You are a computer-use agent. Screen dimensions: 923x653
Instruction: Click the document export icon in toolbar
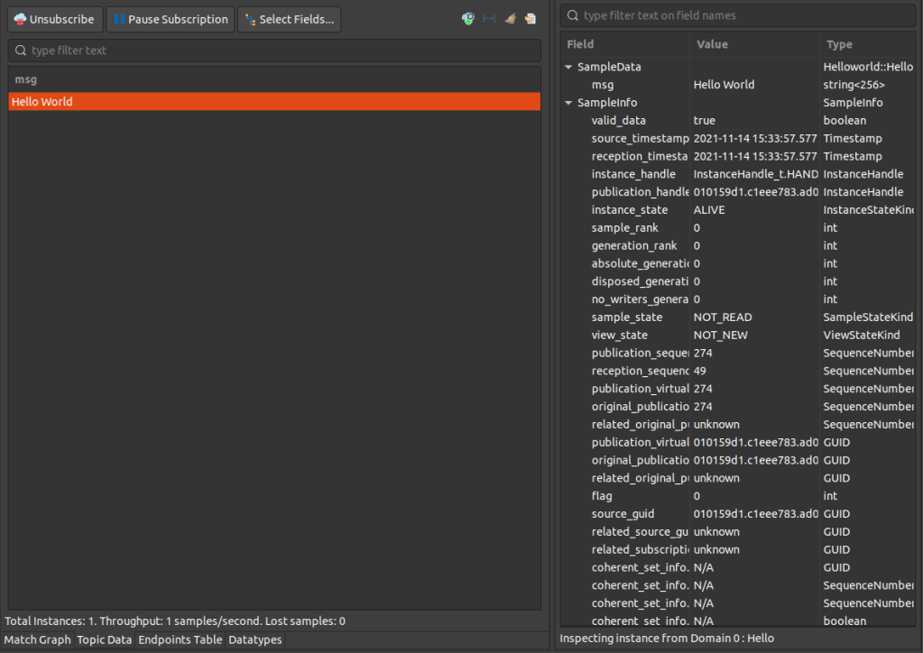click(530, 19)
